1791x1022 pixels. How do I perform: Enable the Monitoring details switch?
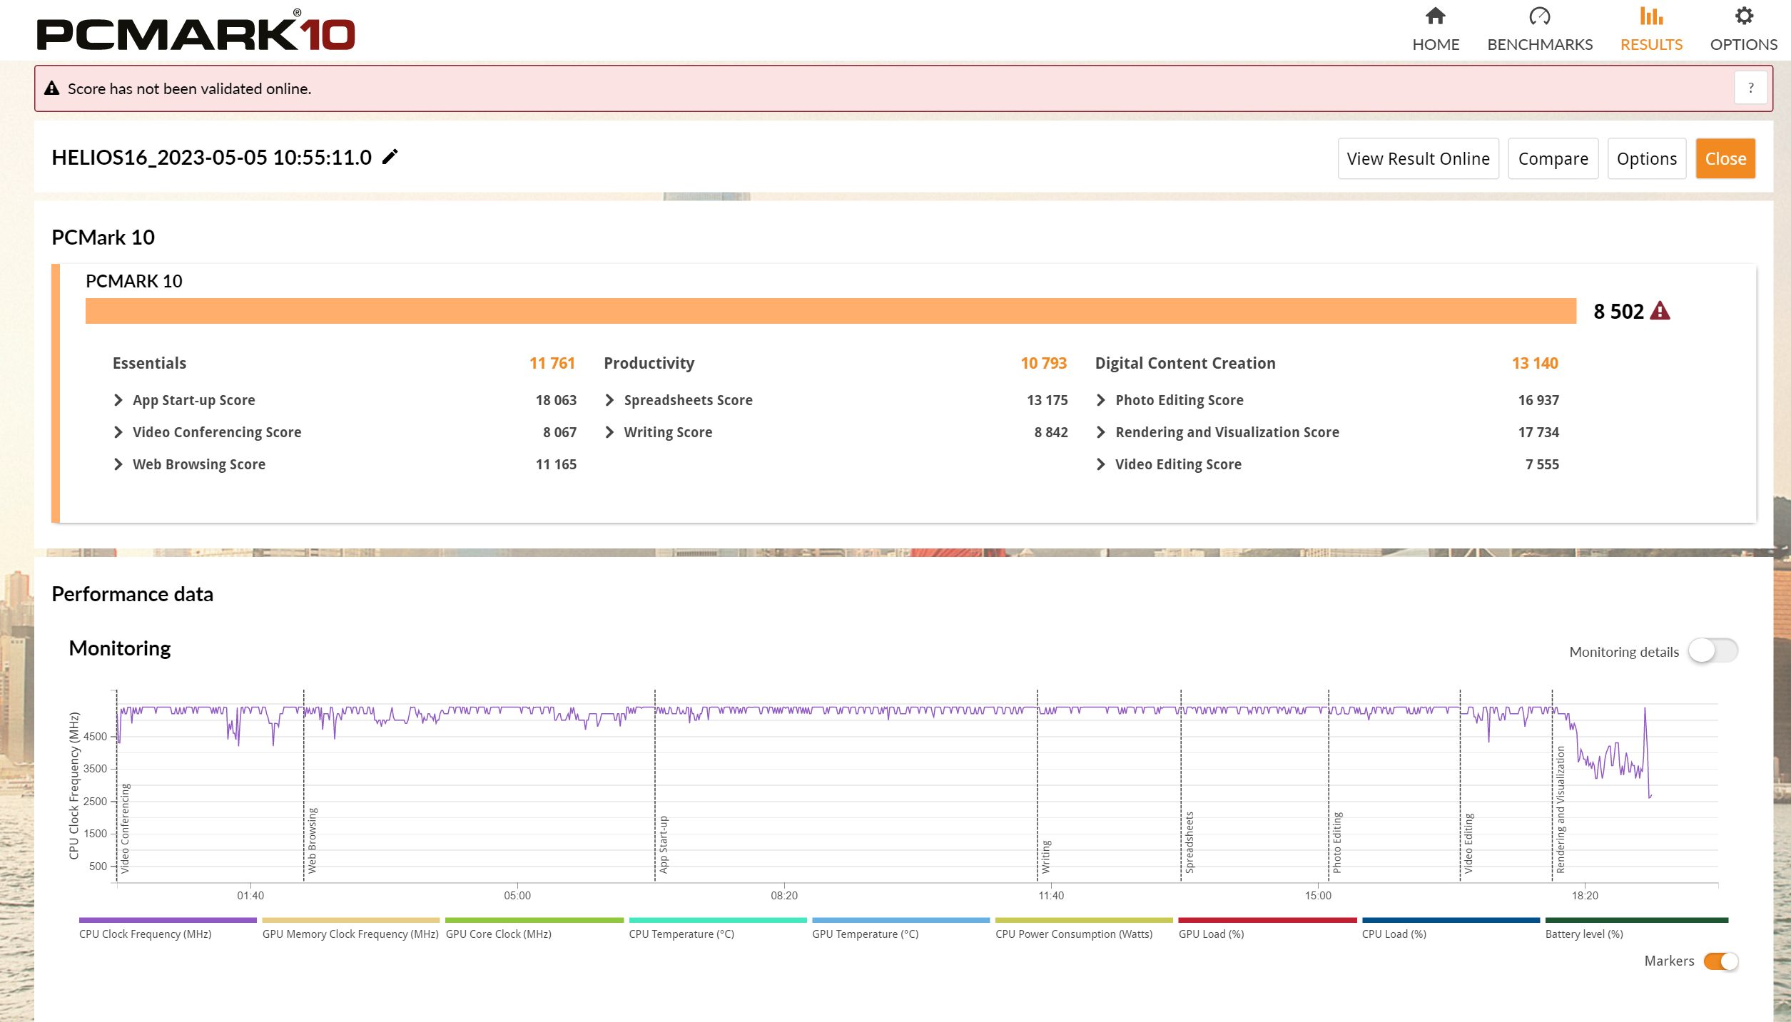[x=1713, y=650]
